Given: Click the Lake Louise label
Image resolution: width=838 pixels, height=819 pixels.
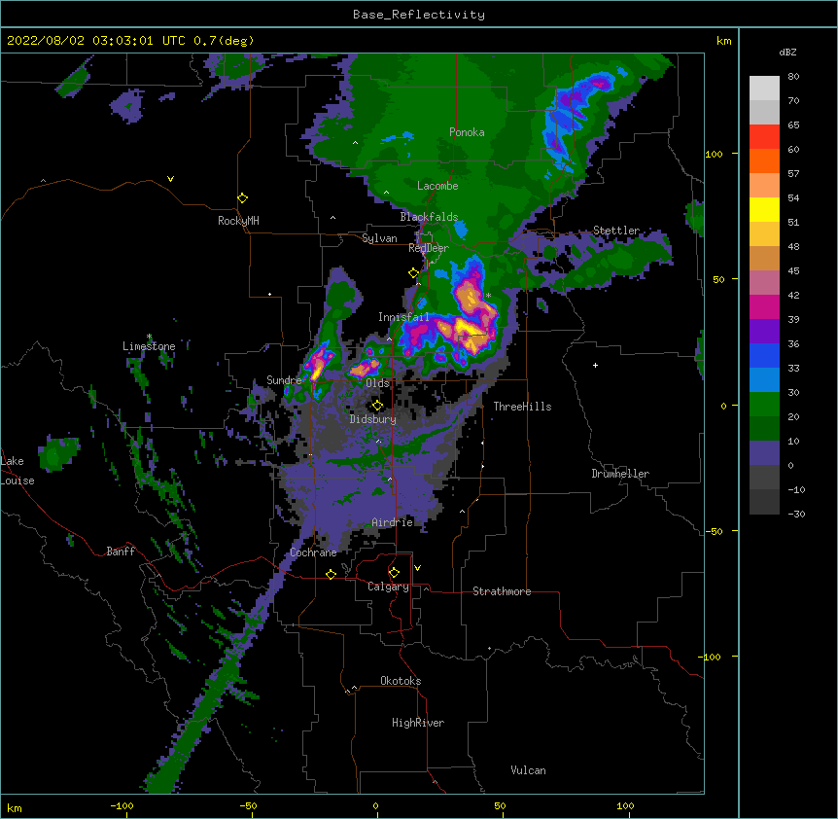Looking at the screenshot, I should (x=17, y=471).
